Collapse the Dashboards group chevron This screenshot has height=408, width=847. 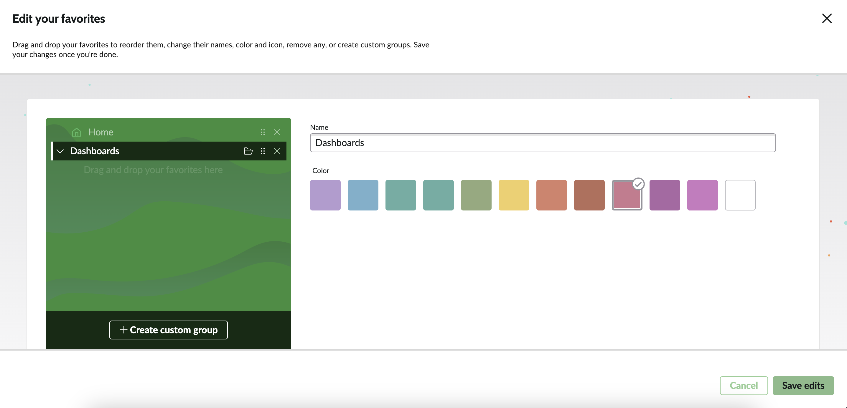pos(60,151)
